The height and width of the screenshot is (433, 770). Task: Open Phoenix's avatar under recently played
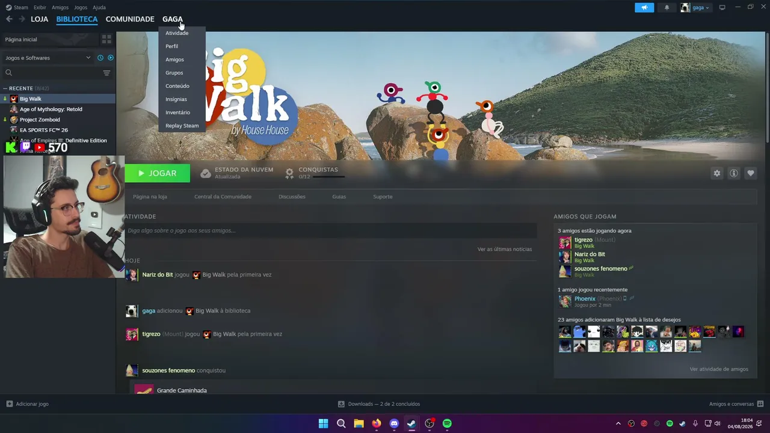(x=565, y=301)
